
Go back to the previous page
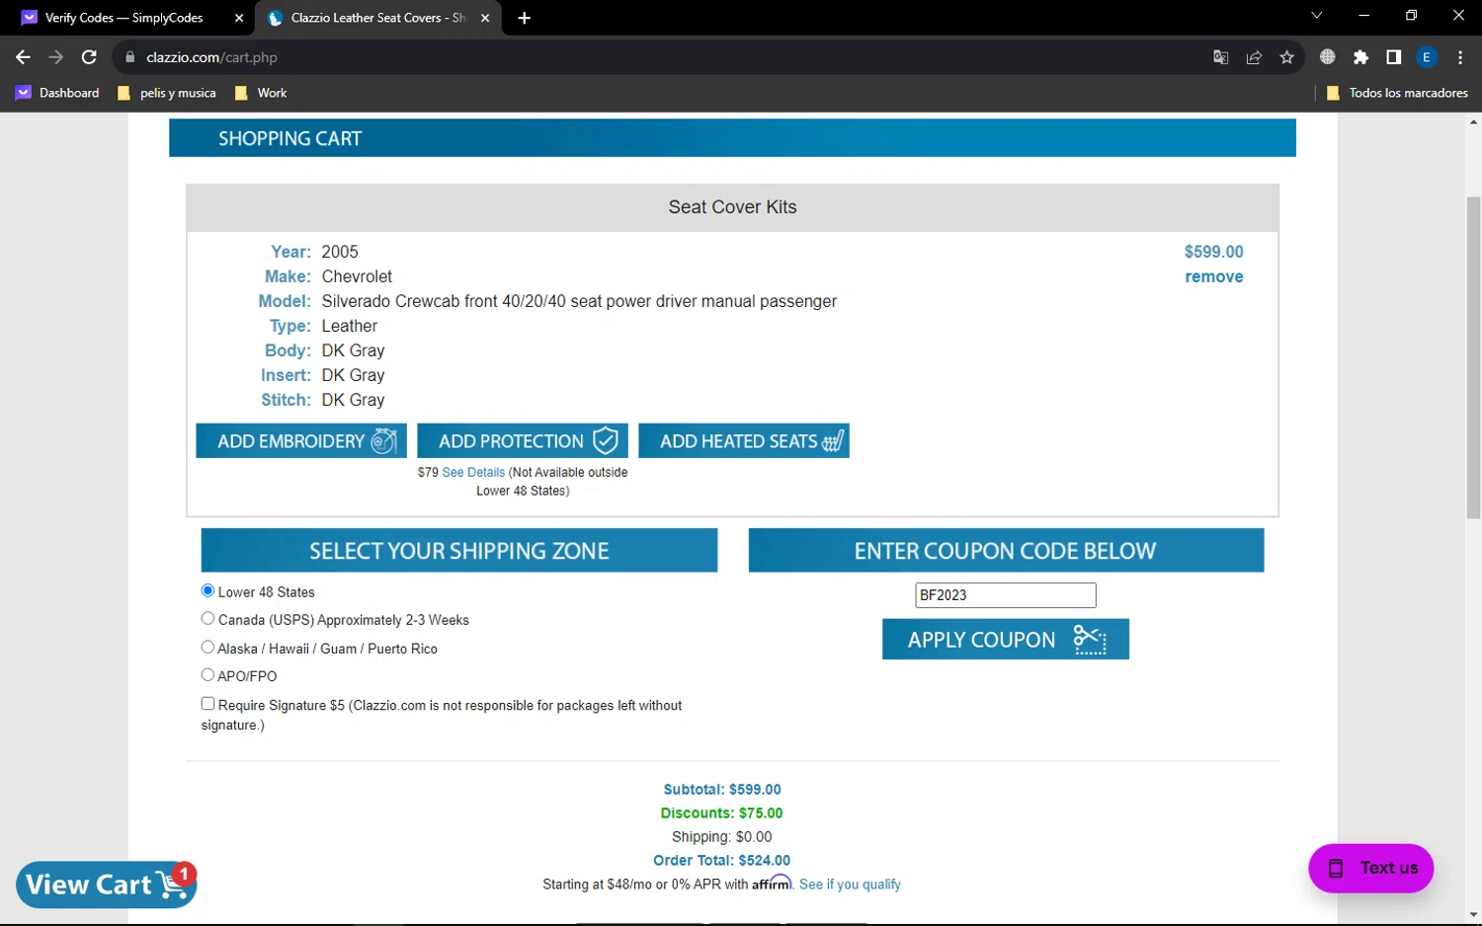click(23, 57)
